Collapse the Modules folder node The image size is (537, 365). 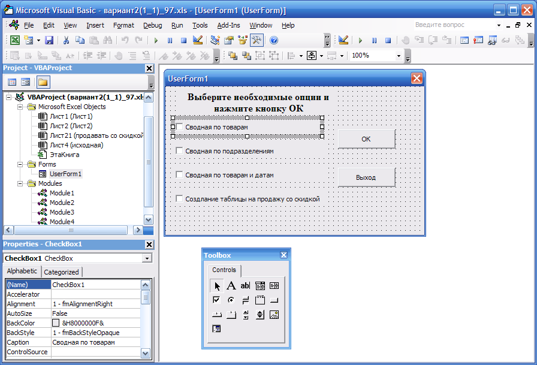[20, 183]
